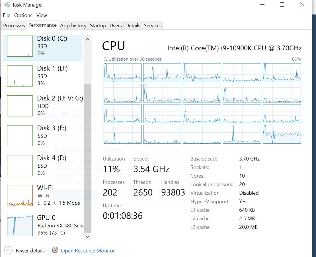Click the sidebar scroll up arrow
The height and width of the screenshot is (257, 316).
tap(87, 40)
